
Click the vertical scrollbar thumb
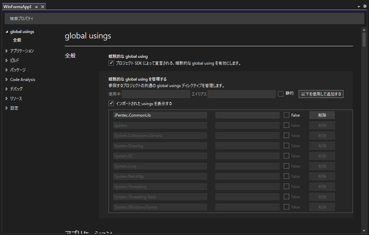[364, 39]
